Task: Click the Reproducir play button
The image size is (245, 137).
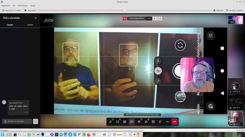Action: 30,10
